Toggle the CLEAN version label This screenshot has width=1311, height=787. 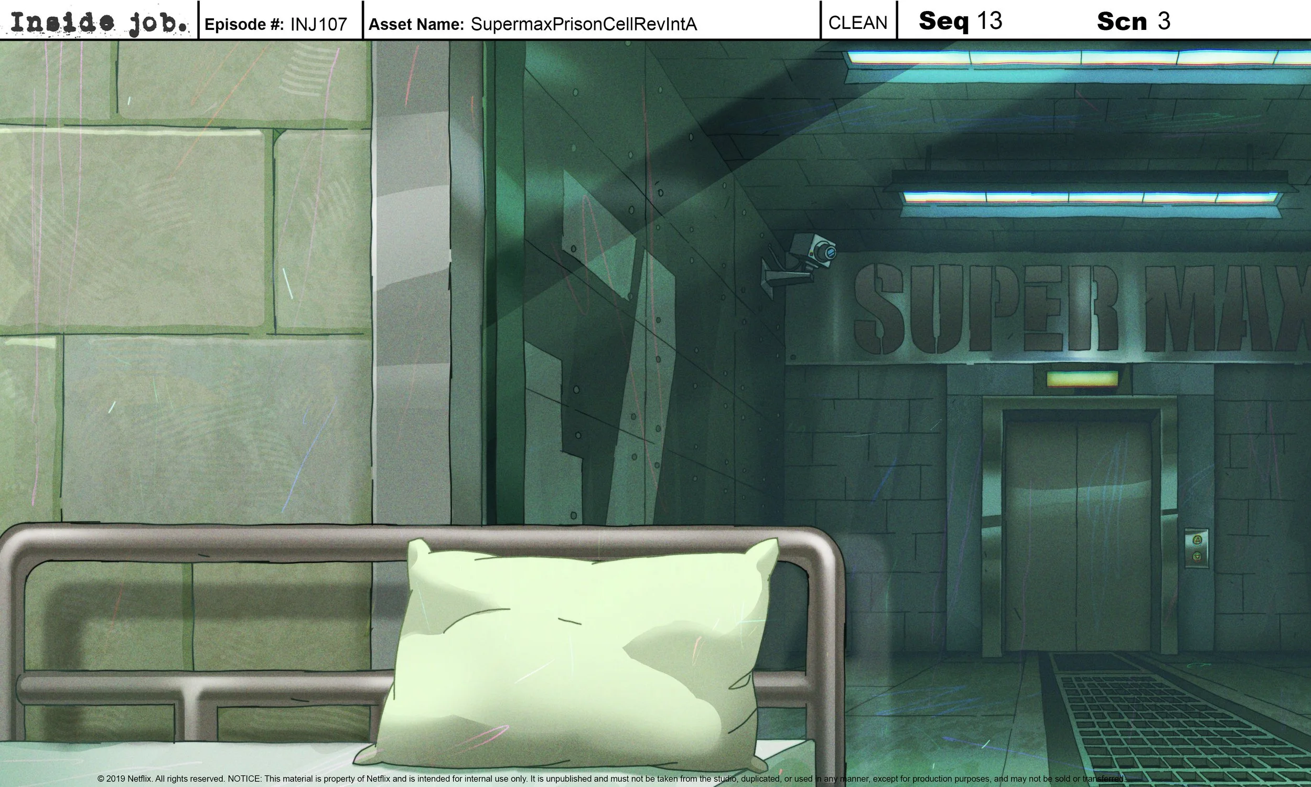coord(857,22)
